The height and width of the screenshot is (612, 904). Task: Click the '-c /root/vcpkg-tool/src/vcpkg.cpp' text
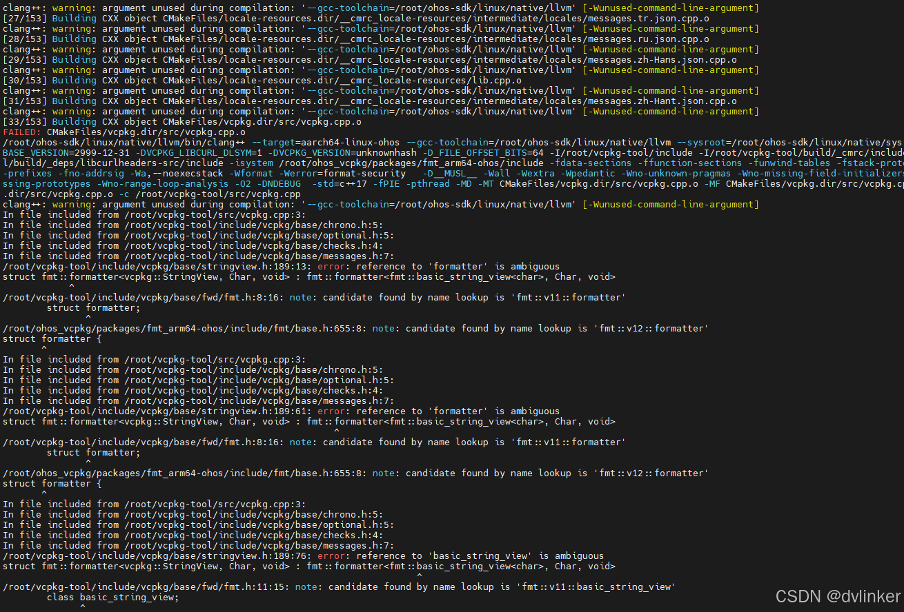[210, 194]
